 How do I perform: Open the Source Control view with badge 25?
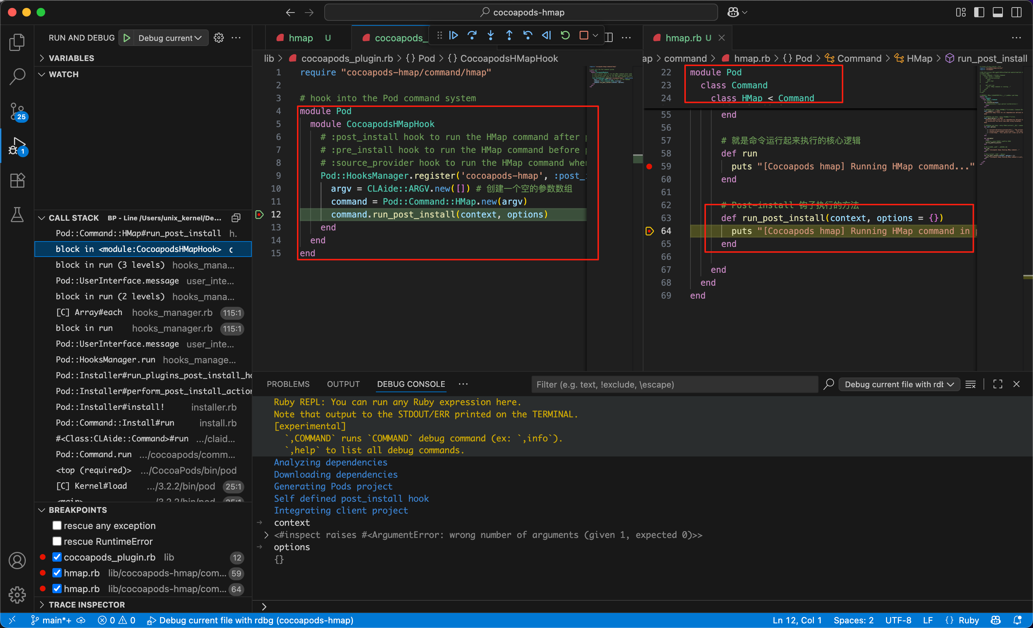(17, 112)
